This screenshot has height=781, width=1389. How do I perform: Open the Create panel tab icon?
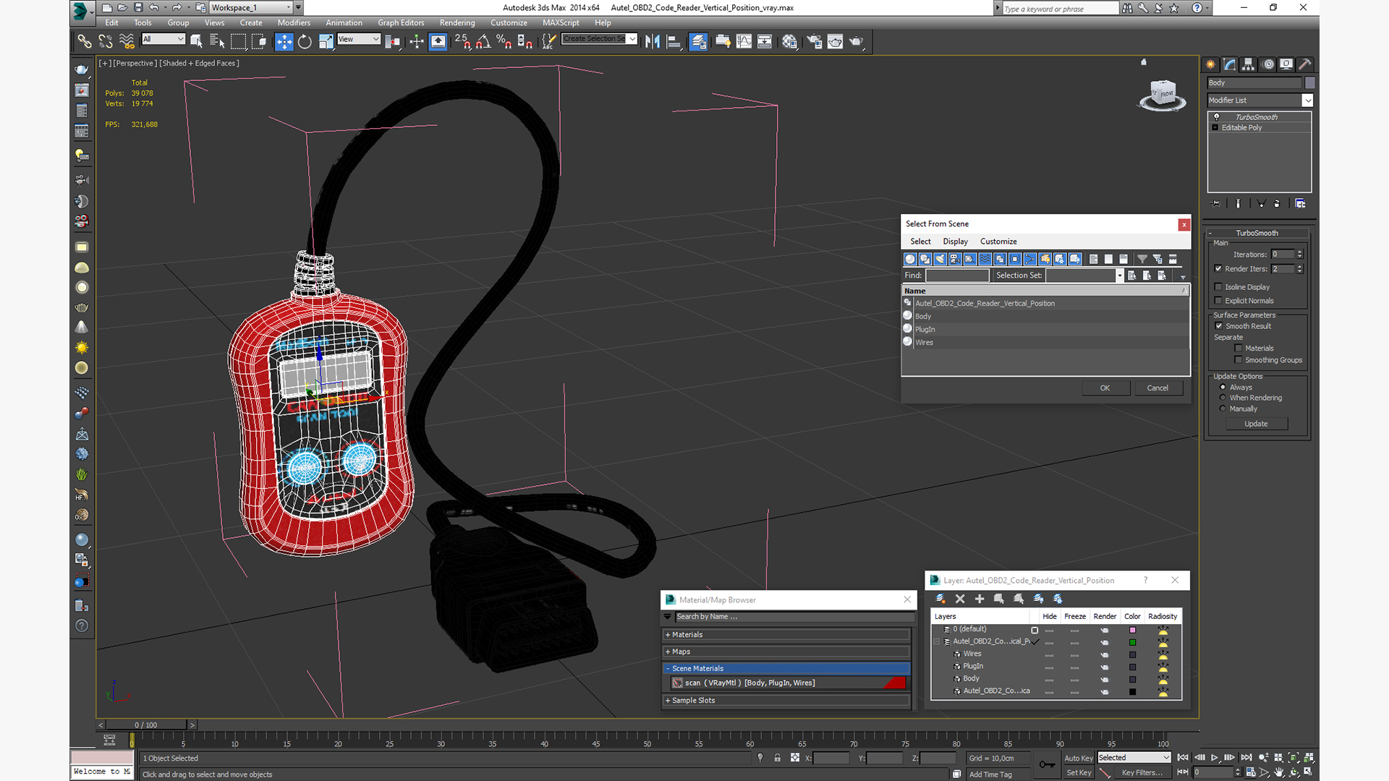[1211, 64]
